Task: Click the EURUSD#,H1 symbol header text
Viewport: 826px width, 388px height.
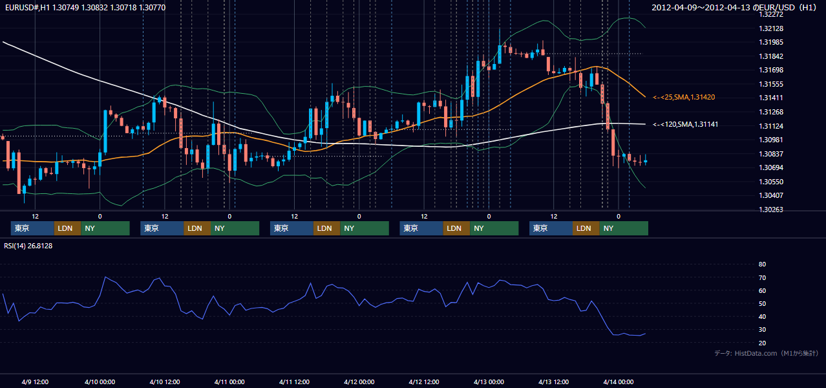Action: click(x=85, y=7)
